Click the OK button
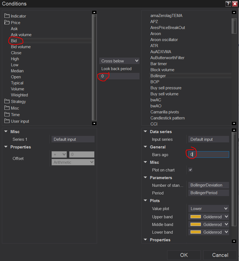This screenshot has width=239, height=261. coord(184,255)
